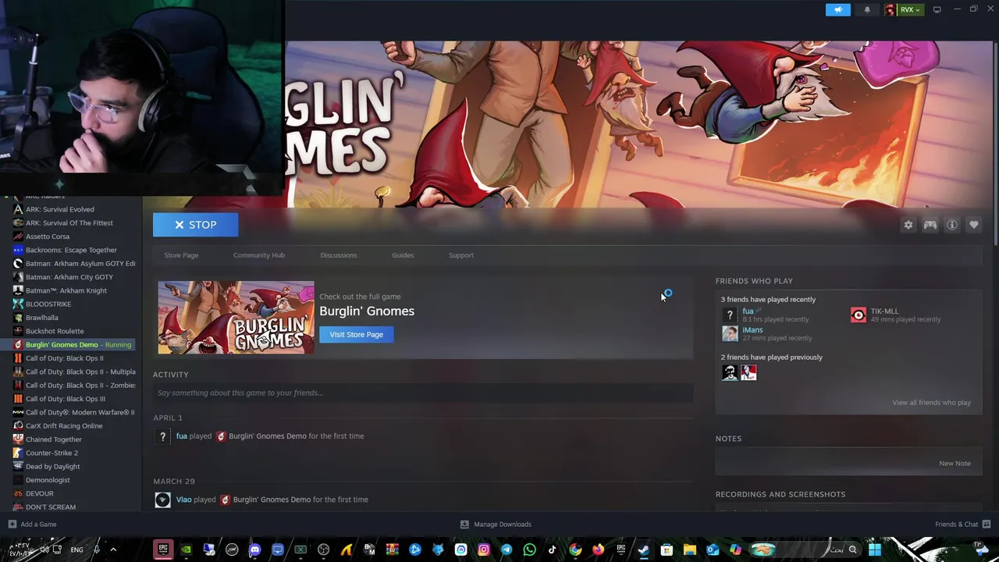
Task: Click Burglin' Gnomes Demo link in March 29 entry
Action: pyautogui.click(x=272, y=500)
